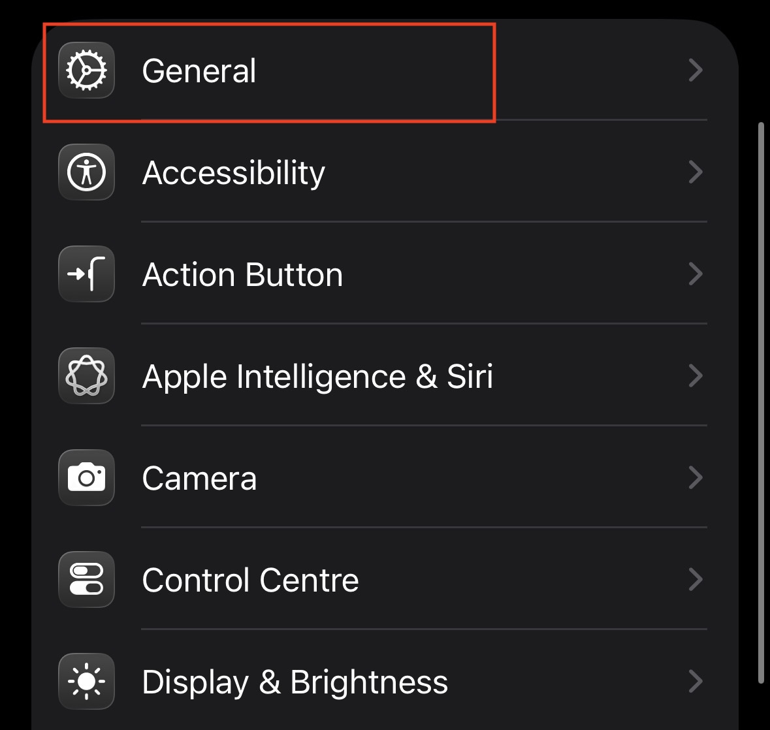Tap the Display & Brightness sun icon
Viewport: 770px width, 730px height.
click(x=86, y=682)
